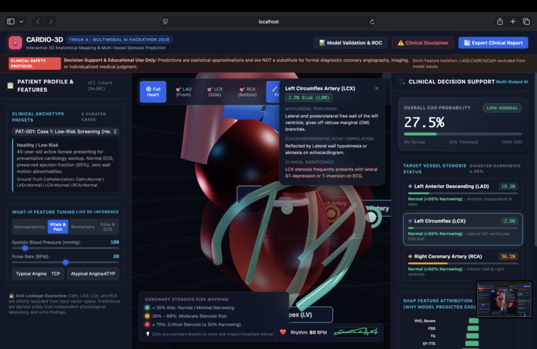Open a new tab with the plus icon
Image resolution: width=537 pixels, height=349 pixels.
(513, 21)
